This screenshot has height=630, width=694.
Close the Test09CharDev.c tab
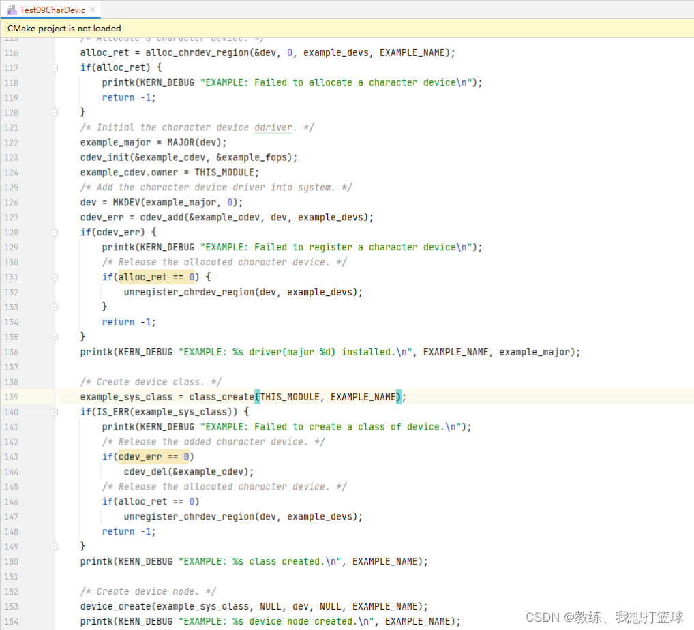tap(93, 10)
